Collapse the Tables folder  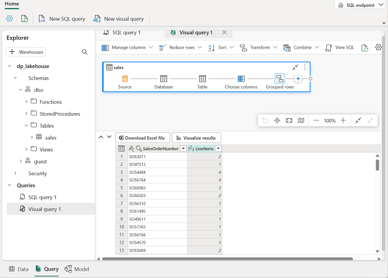[26, 126]
